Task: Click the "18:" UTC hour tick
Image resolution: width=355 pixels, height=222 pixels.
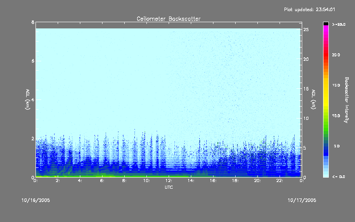Action: point(235,181)
